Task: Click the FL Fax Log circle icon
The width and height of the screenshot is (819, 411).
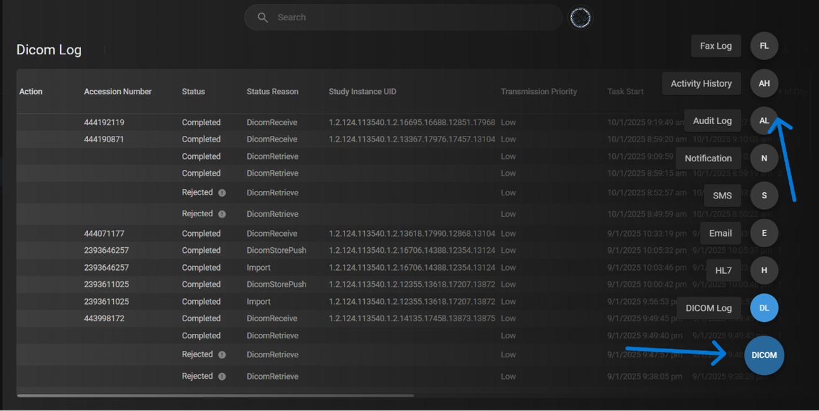Action: tap(764, 46)
